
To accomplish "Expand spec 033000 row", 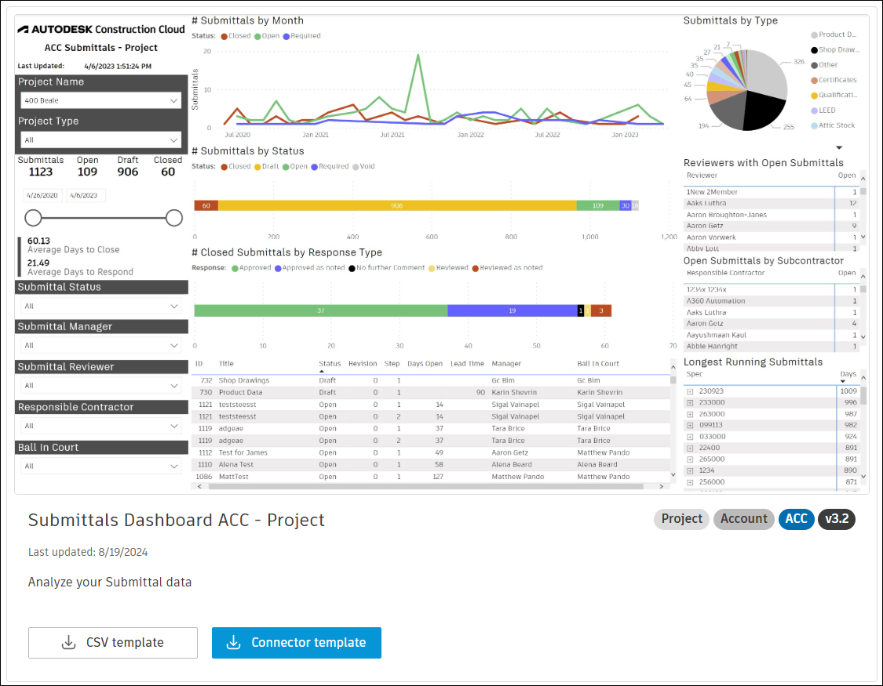I will tap(690, 437).
